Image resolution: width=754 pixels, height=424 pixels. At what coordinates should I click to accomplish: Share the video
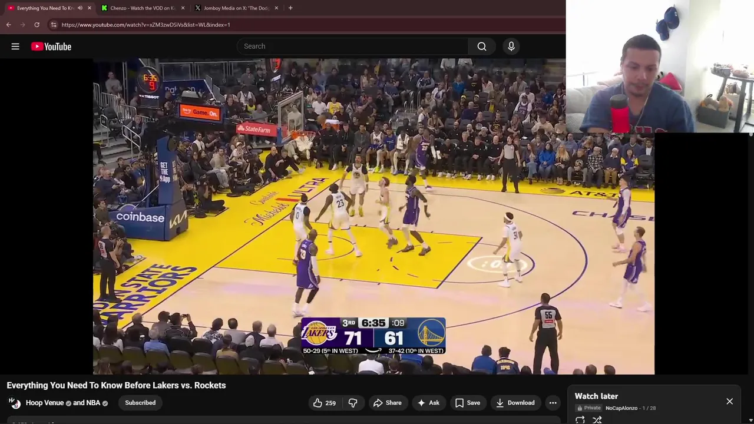(388, 403)
